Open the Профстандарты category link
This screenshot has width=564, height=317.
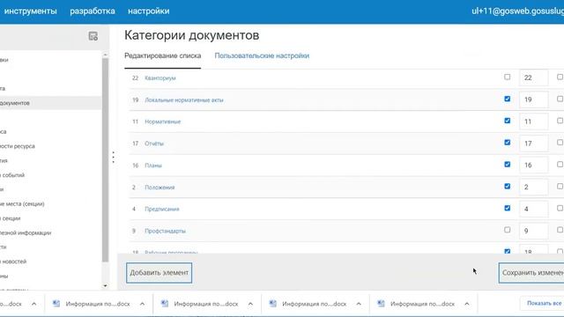(x=165, y=231)
